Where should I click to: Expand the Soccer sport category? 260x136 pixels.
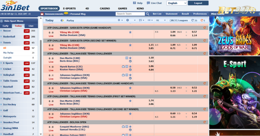7,31
